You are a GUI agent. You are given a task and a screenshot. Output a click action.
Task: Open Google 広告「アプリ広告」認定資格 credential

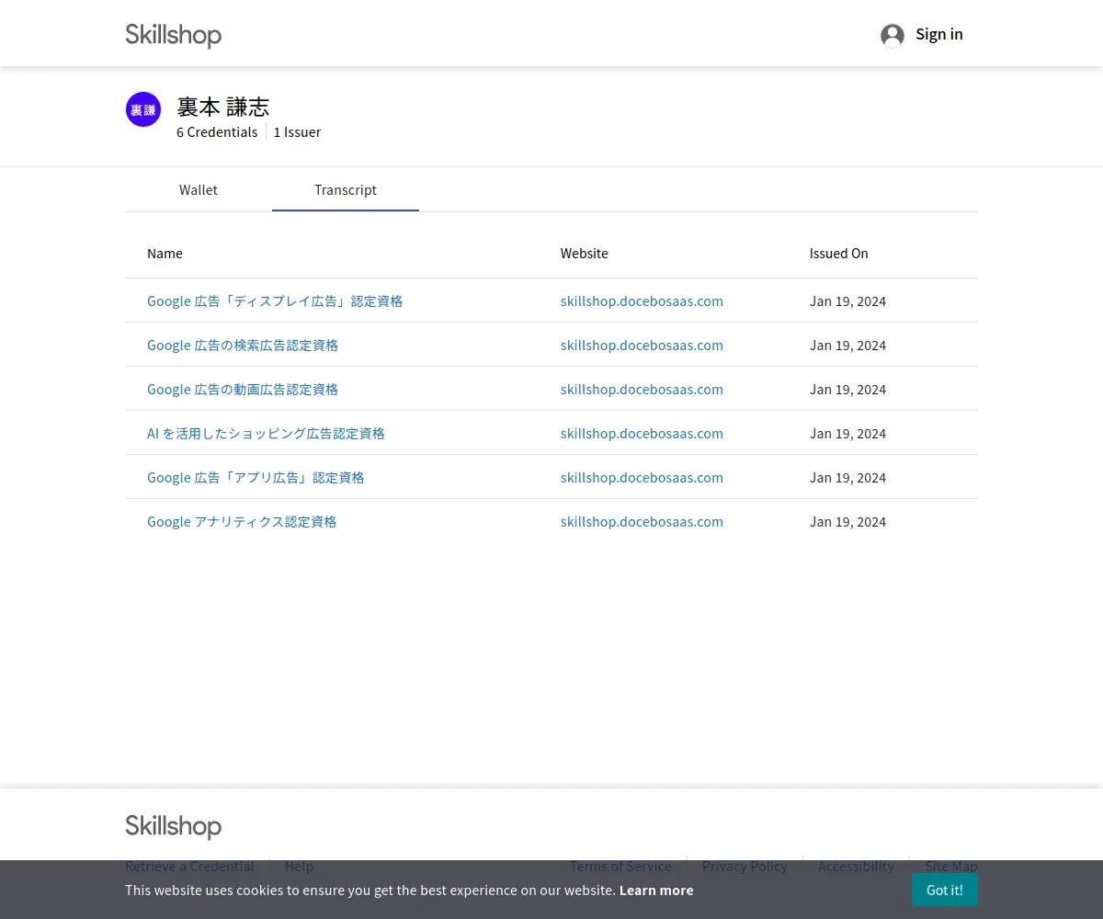256,478
